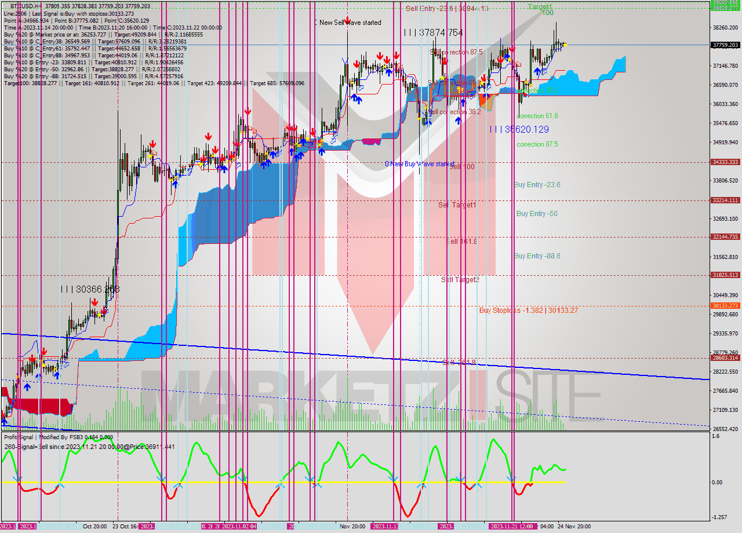Click the '0 New Buy Wave started' label
The image size is (742, 533).
coord(420,164)
